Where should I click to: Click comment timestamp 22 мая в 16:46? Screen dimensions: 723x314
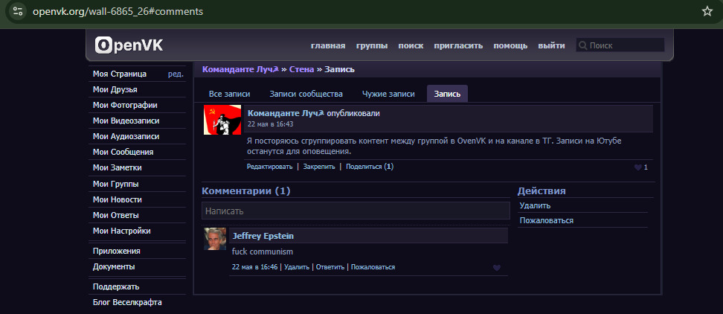[255, 267]
